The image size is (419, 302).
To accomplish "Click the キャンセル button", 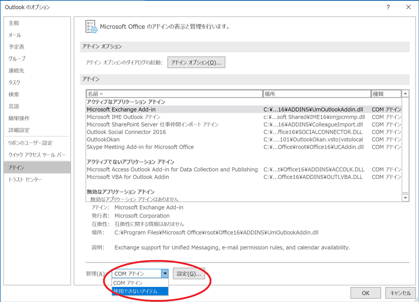I will [x=400, y=293].
